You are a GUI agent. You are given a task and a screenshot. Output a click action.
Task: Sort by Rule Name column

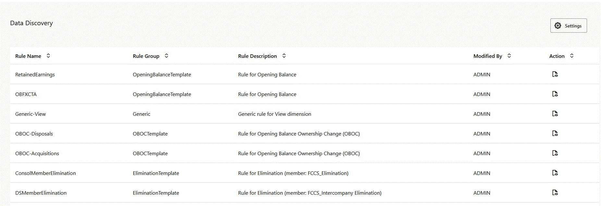48,56
